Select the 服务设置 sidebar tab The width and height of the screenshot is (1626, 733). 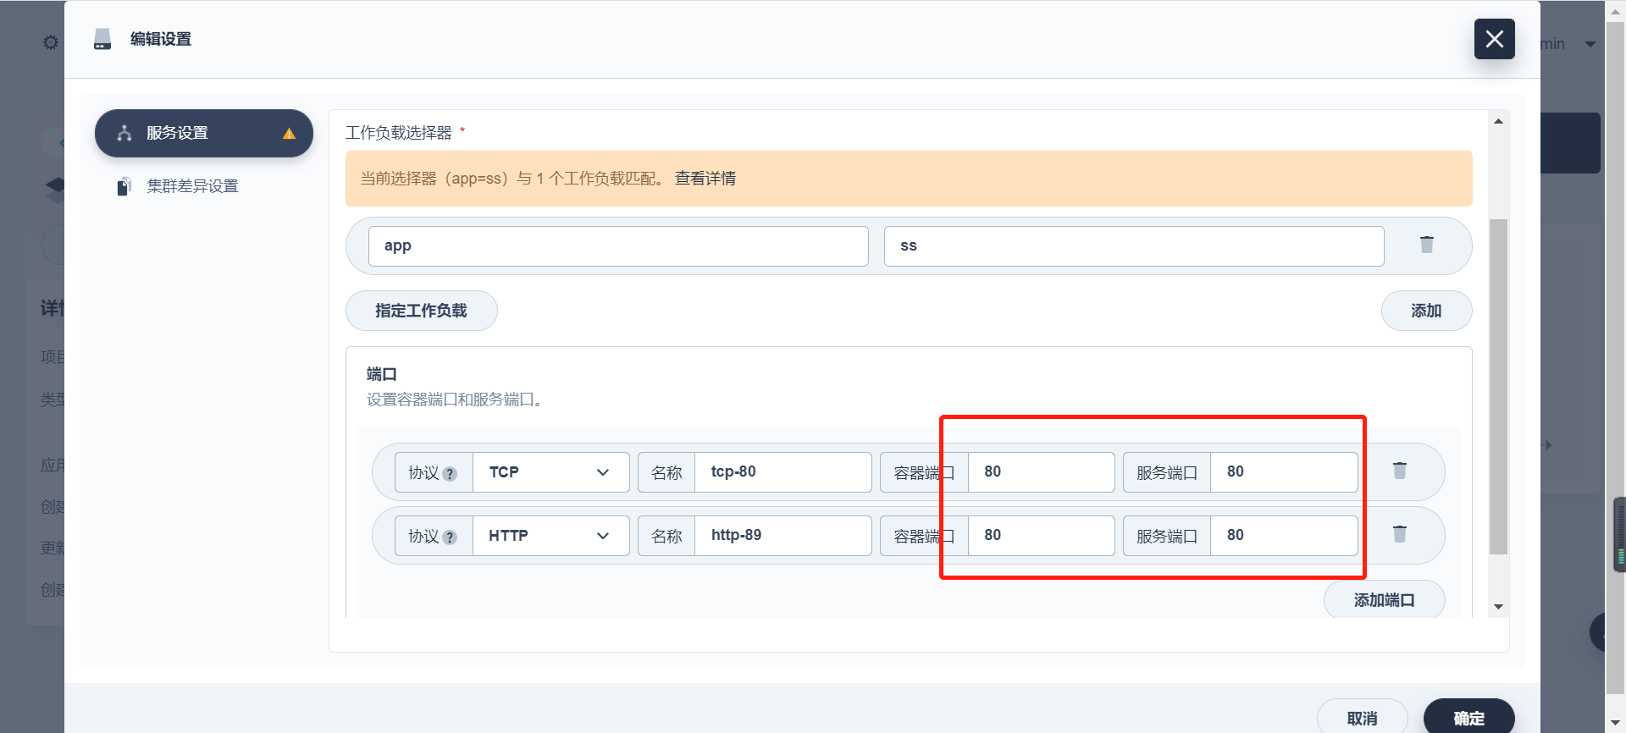coord(204,133)
